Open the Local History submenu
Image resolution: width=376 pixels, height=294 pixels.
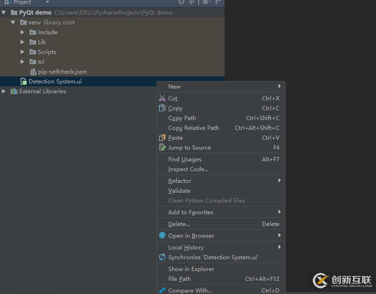coord(221,248)
